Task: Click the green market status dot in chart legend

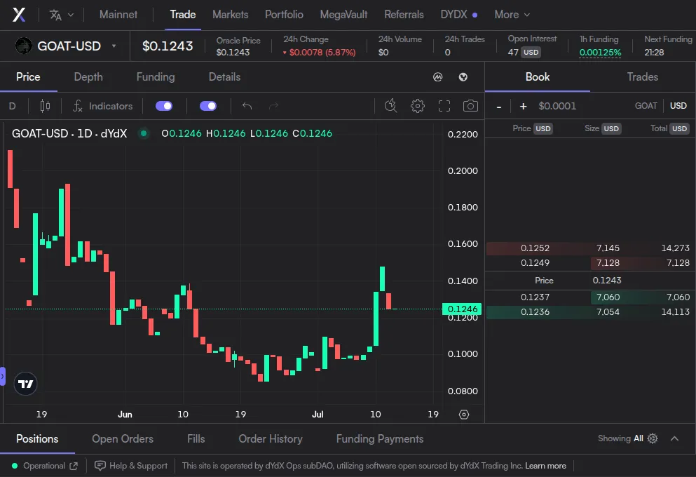Action: (144, 133)
